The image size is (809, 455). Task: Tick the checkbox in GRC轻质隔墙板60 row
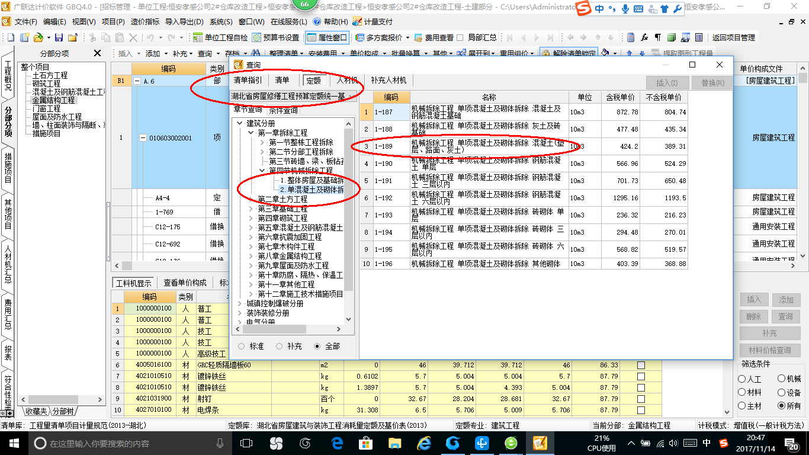coord(641,365)
